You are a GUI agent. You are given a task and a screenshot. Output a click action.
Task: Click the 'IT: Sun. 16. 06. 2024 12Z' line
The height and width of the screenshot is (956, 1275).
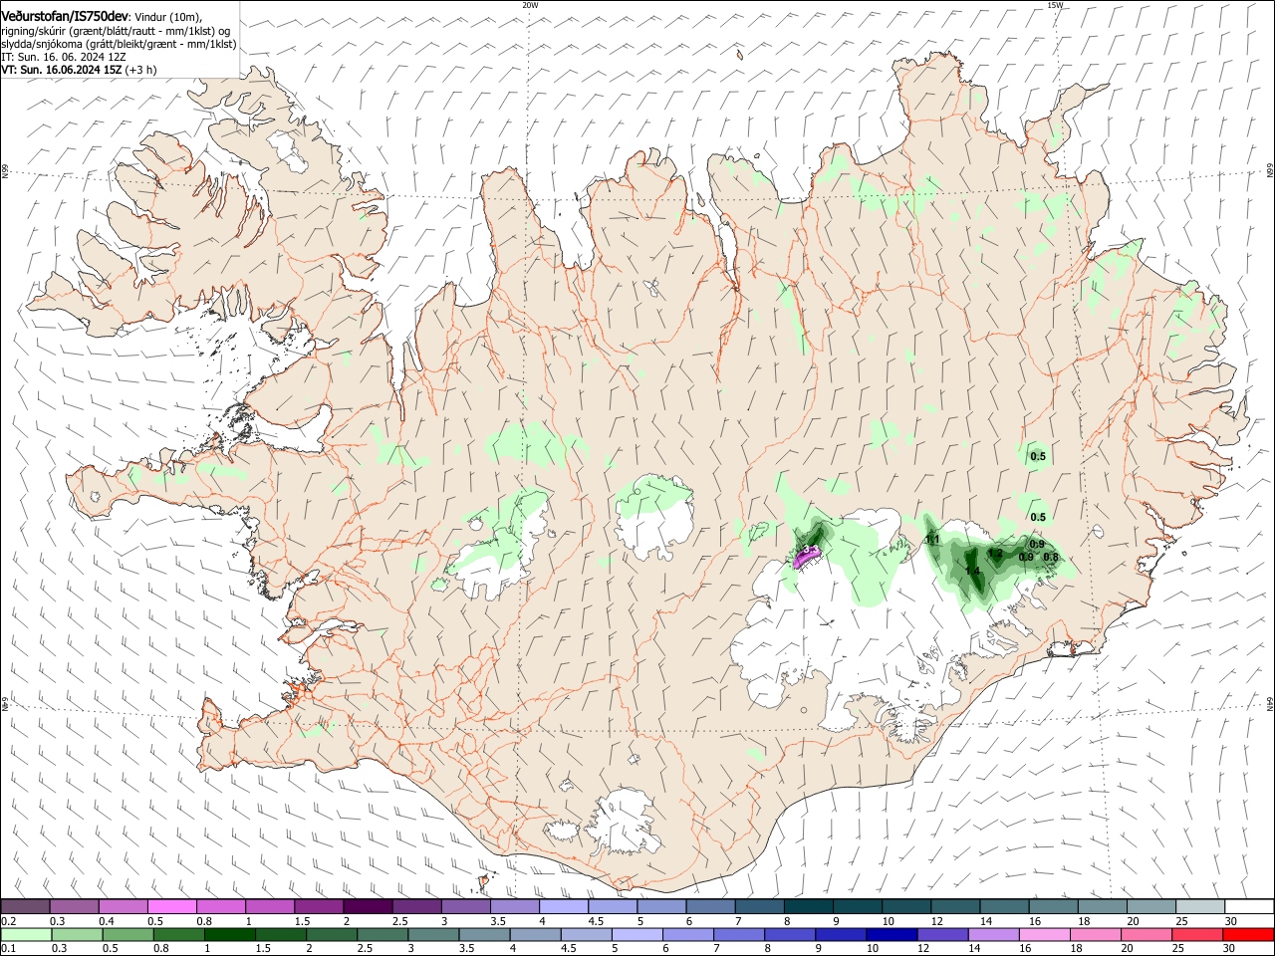[63, 57]
